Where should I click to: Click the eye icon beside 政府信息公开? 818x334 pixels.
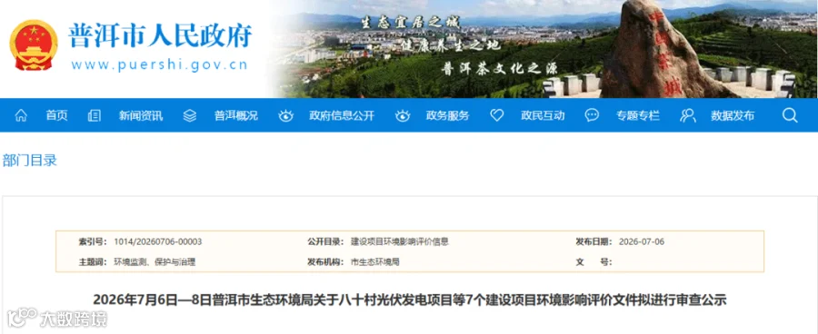click(286, 115)
